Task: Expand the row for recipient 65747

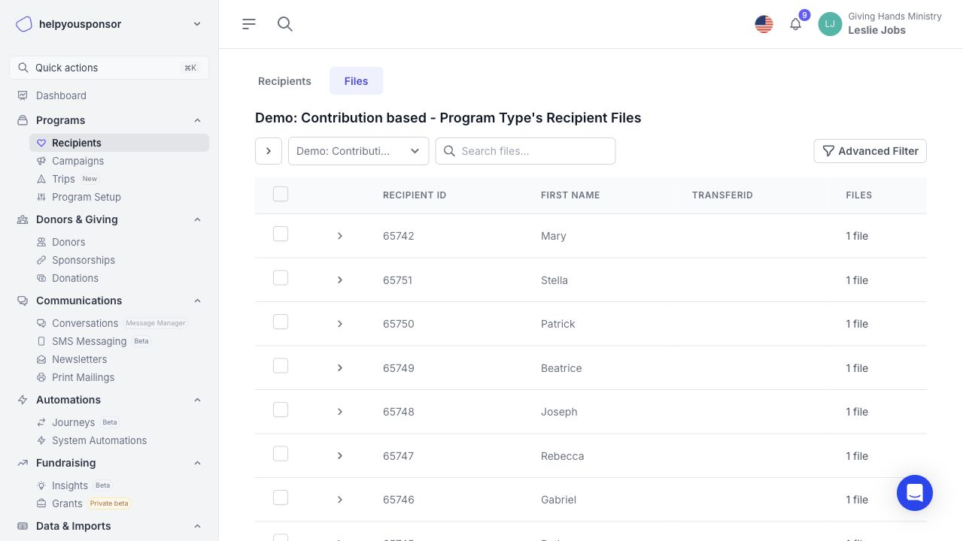Action: tap(340, 456)
